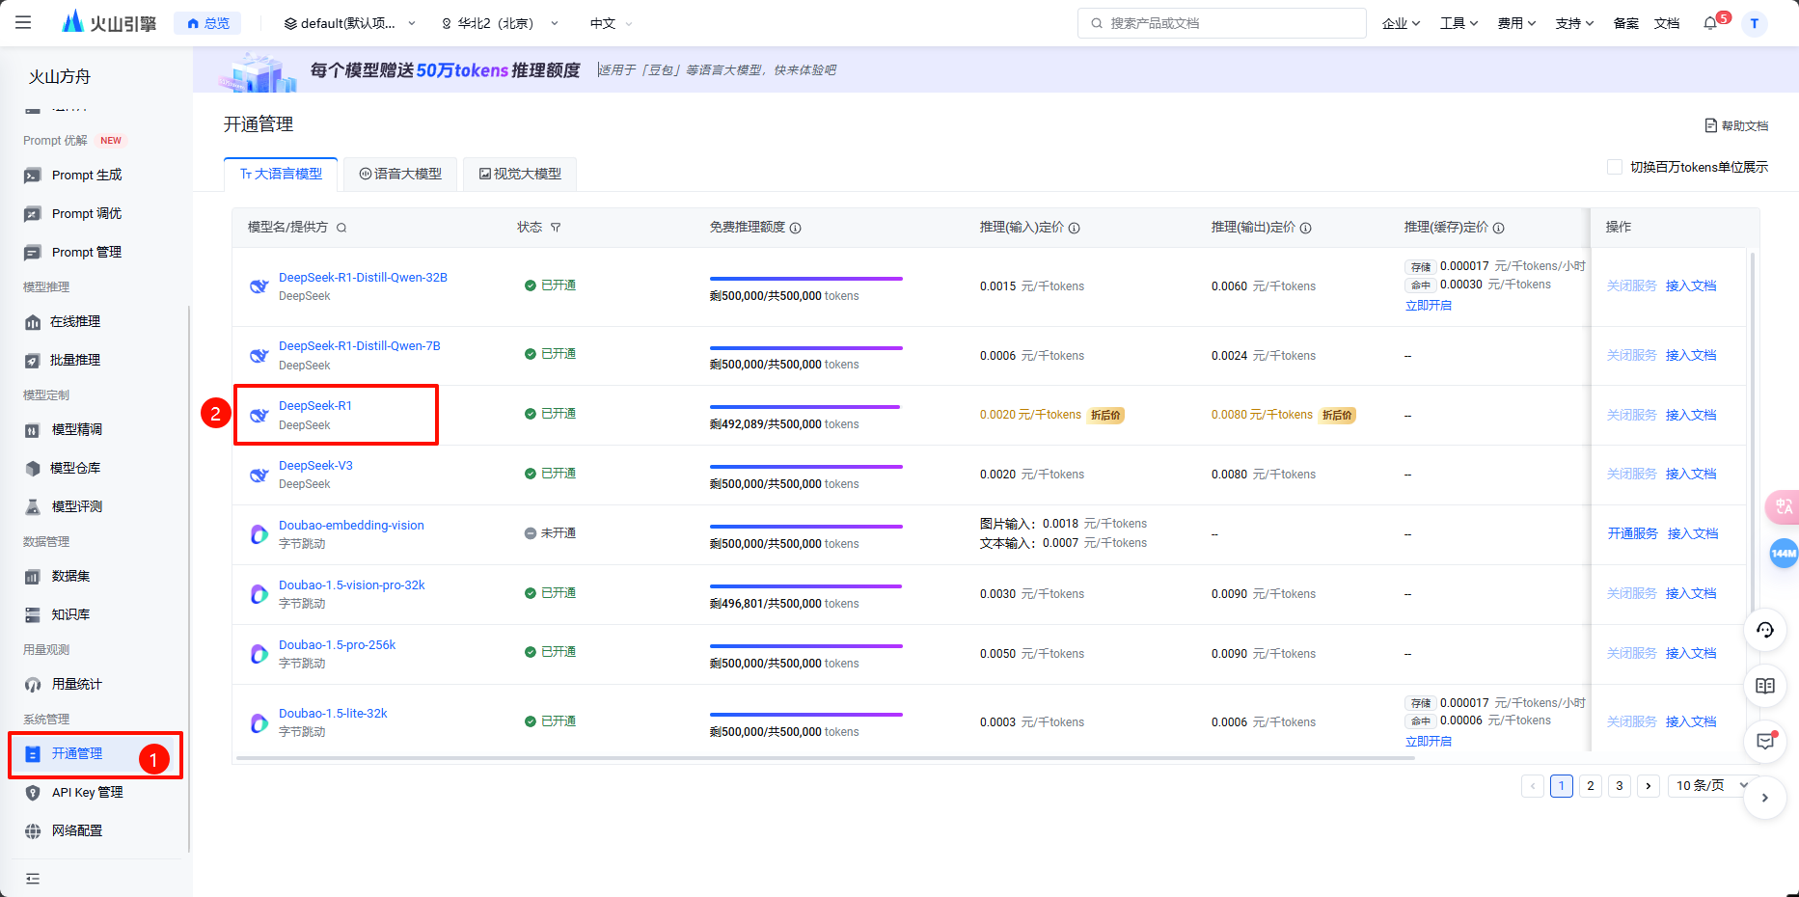This screenshot has height=897, width=1799.
Task: Click the 知识库 sidebar icon
Action: (x=33, y=615)
